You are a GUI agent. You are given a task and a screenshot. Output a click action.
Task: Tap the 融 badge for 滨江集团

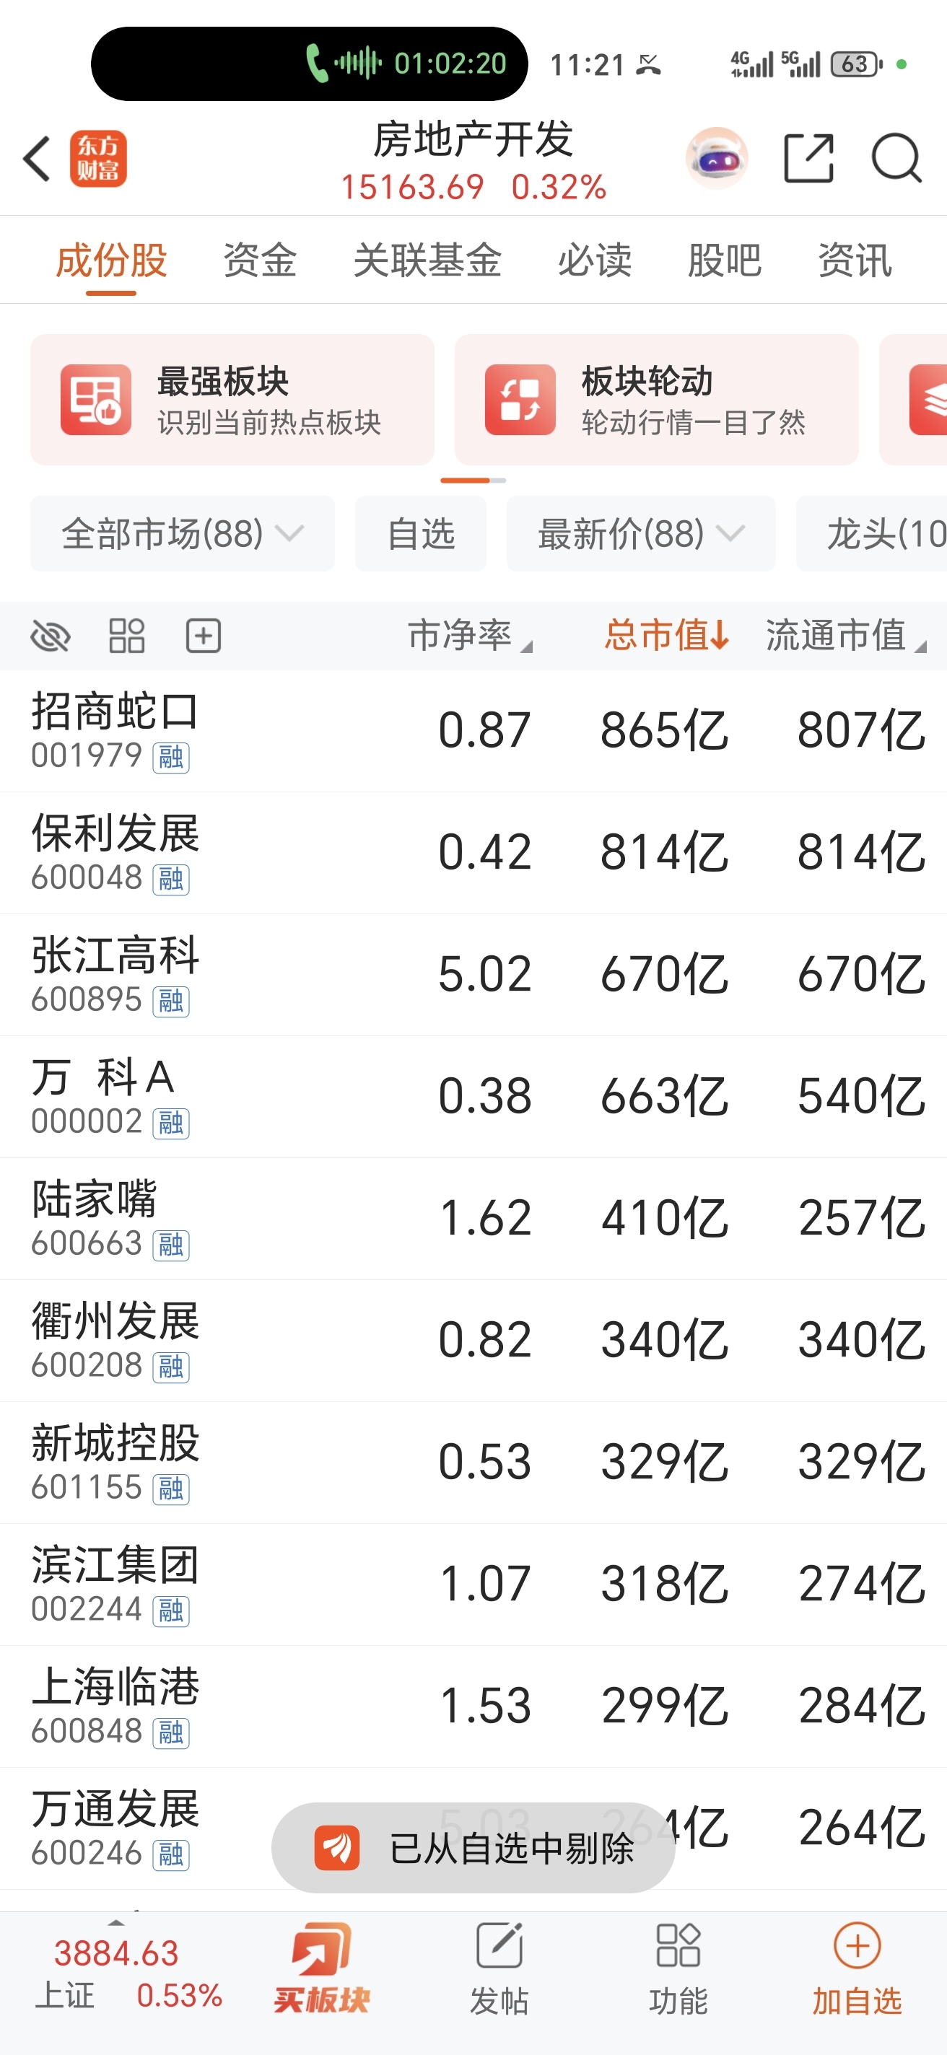pos(171,1611)
